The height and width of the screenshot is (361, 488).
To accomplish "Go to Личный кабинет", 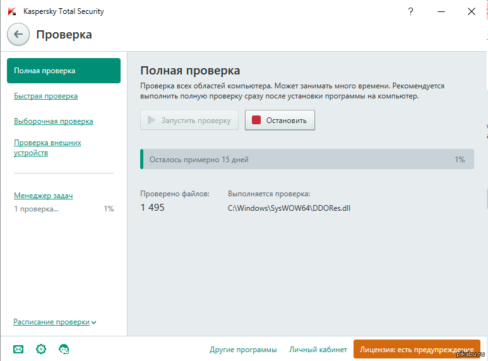I will coord(318,350).
